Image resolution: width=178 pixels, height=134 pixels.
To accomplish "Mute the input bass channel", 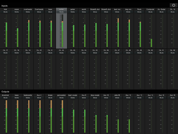I will tap(50, 12).
